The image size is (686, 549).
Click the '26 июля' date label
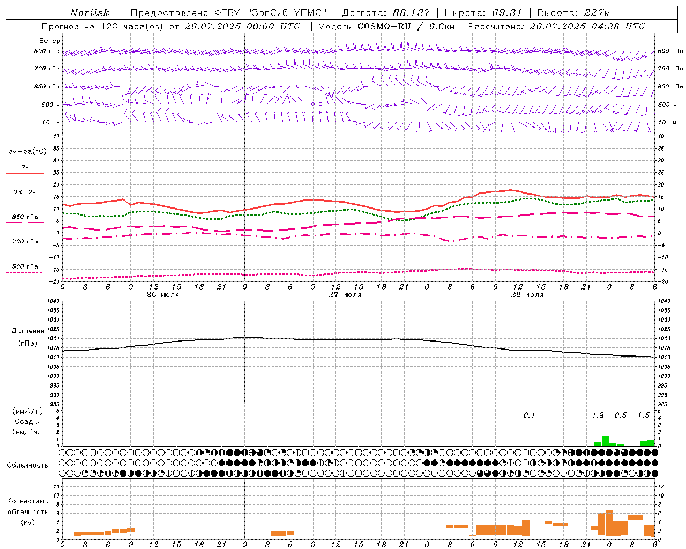tap(163, 295)
